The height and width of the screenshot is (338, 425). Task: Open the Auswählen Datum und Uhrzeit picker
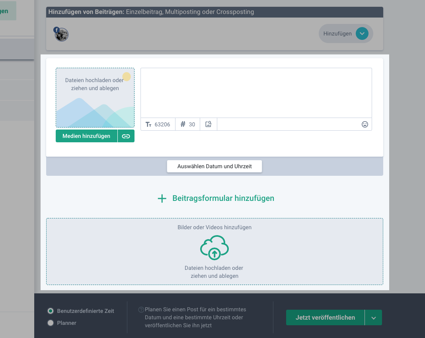pos(214,166)
